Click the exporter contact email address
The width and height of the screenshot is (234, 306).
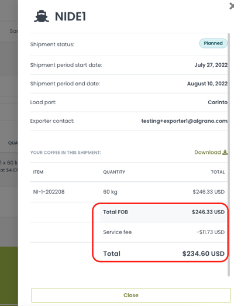pos(184,121)
